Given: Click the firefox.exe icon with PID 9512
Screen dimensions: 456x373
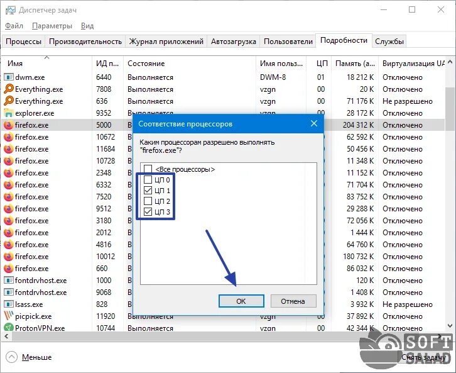Looking at the screenshot, I should pos(9,208).
